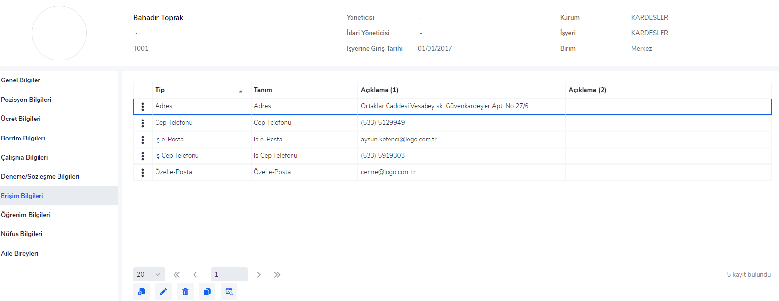The image size is (779, 301).
Task: Go to the next page arrow
Action: [259, 275]
